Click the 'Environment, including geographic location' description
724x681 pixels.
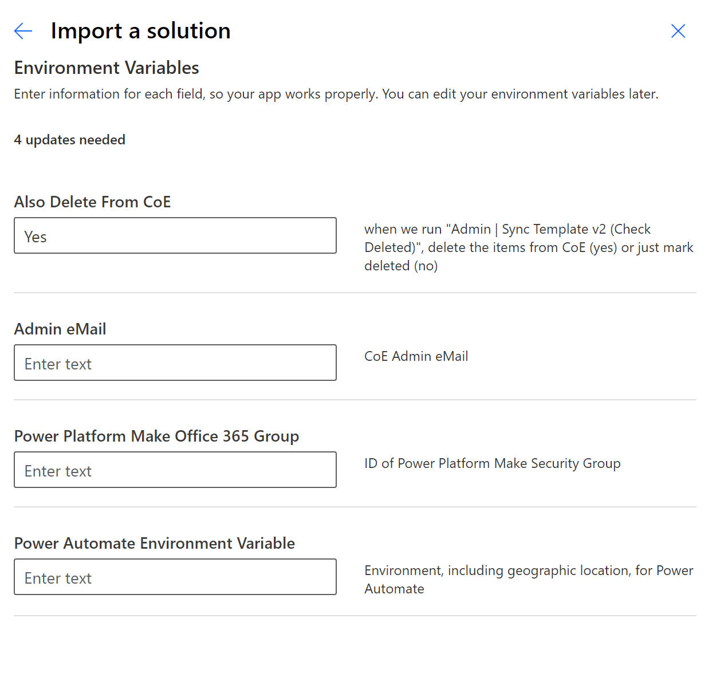(x=529, y=580)
